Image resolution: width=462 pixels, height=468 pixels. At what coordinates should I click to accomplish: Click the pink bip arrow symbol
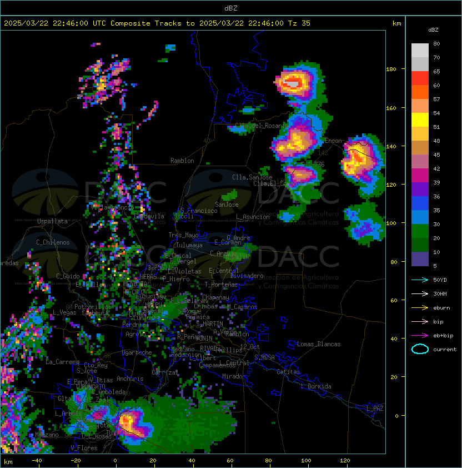click(x=420, y=321)
